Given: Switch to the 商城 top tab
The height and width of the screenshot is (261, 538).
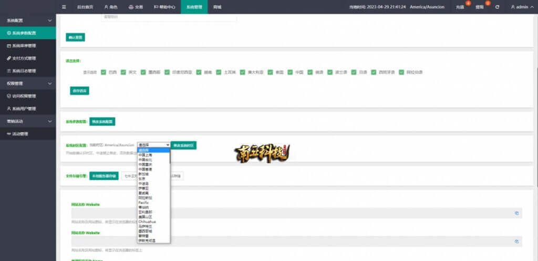Looking at the screenshot, I should click(217, 7).
